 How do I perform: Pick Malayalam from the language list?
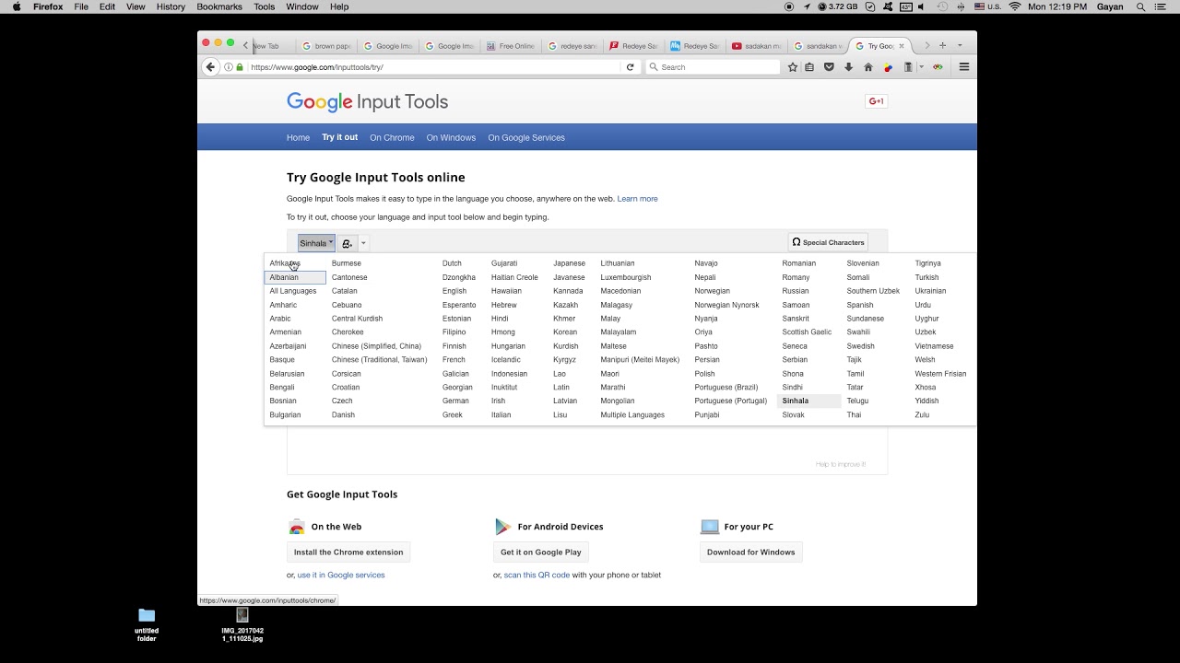pos(619,332)
